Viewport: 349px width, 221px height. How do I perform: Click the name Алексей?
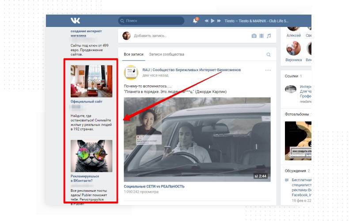pyautogui.click(x=294, y=35)
